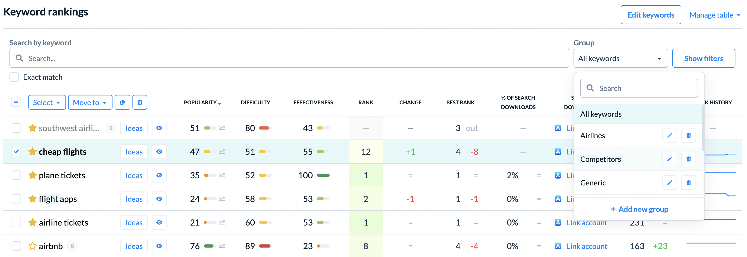This screenshot has width=747, height=257.
Task: Open the Manage table dropdown
Action: (714, 15)
